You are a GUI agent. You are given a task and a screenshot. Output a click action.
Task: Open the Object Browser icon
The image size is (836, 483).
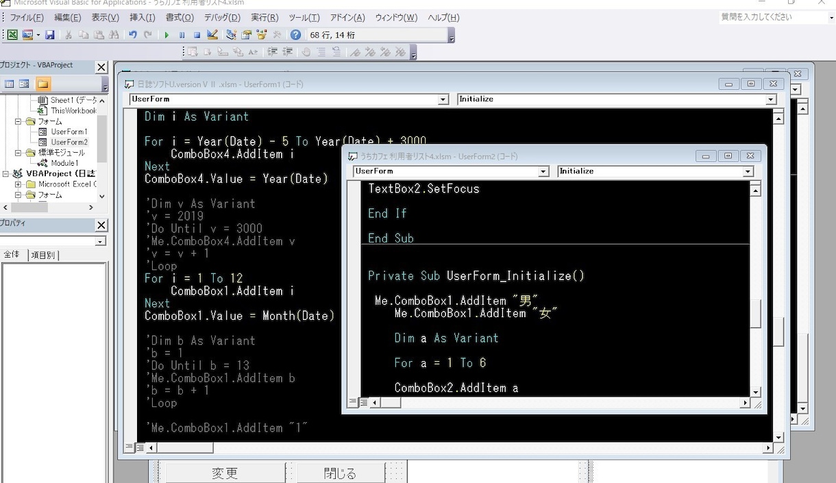click(261, 34)
